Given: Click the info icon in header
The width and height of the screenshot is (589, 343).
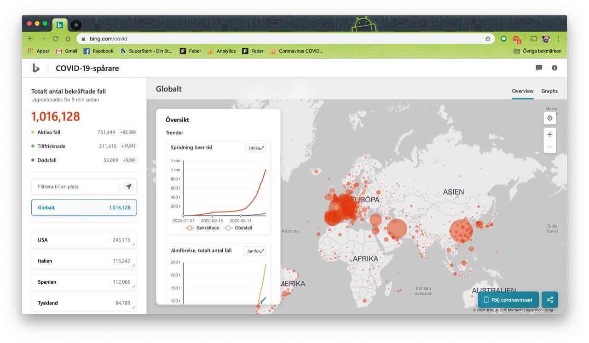Looking at the screenshot, I should tap(554, 68).
